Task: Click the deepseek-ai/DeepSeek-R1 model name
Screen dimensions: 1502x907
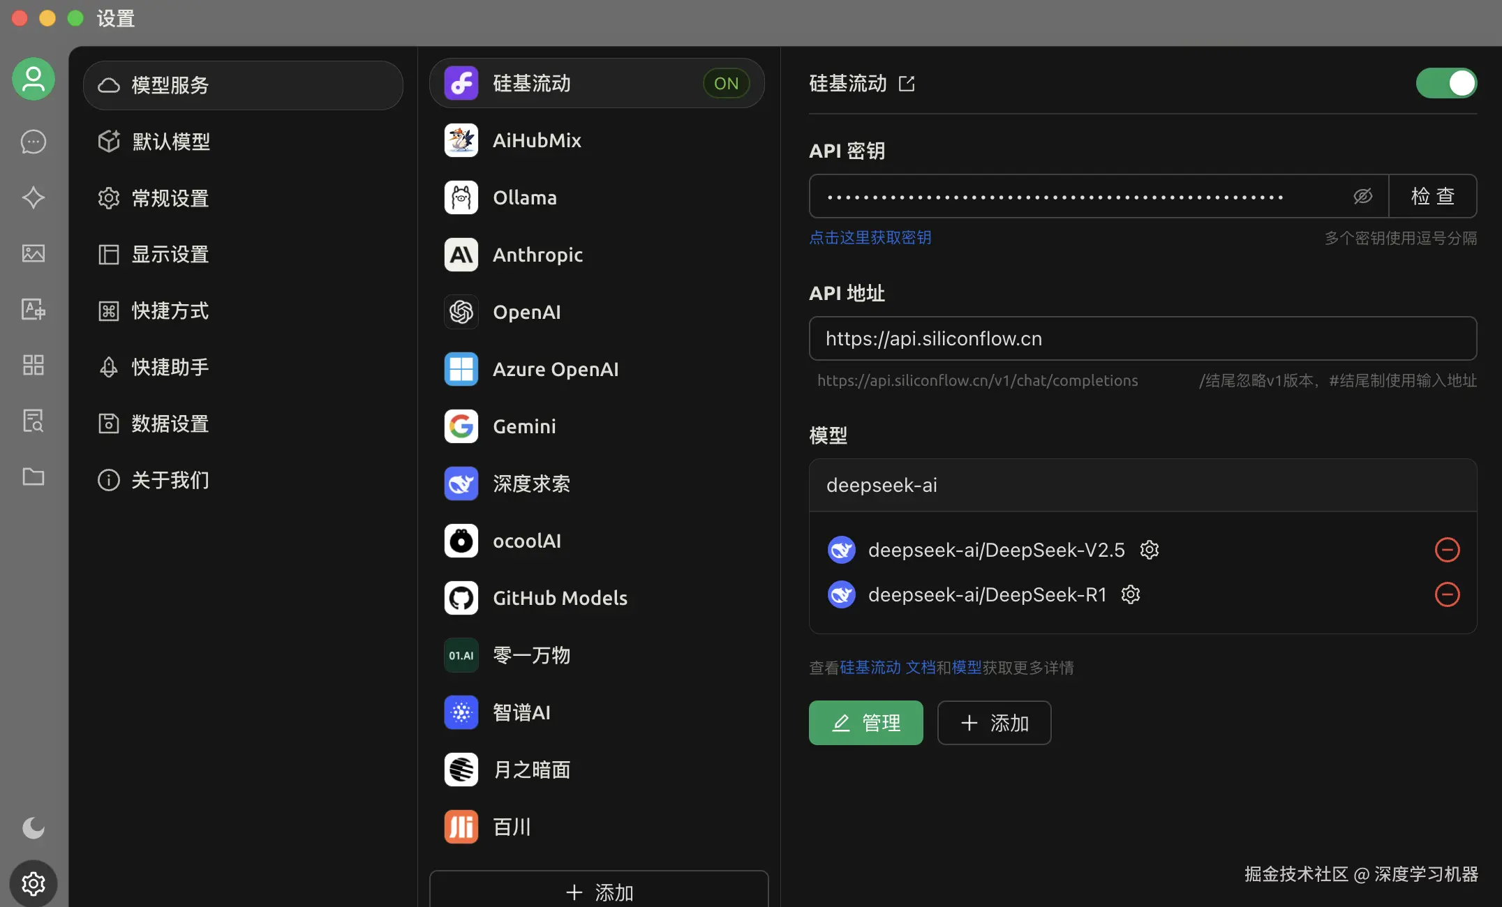Action: tap(988, 594)
